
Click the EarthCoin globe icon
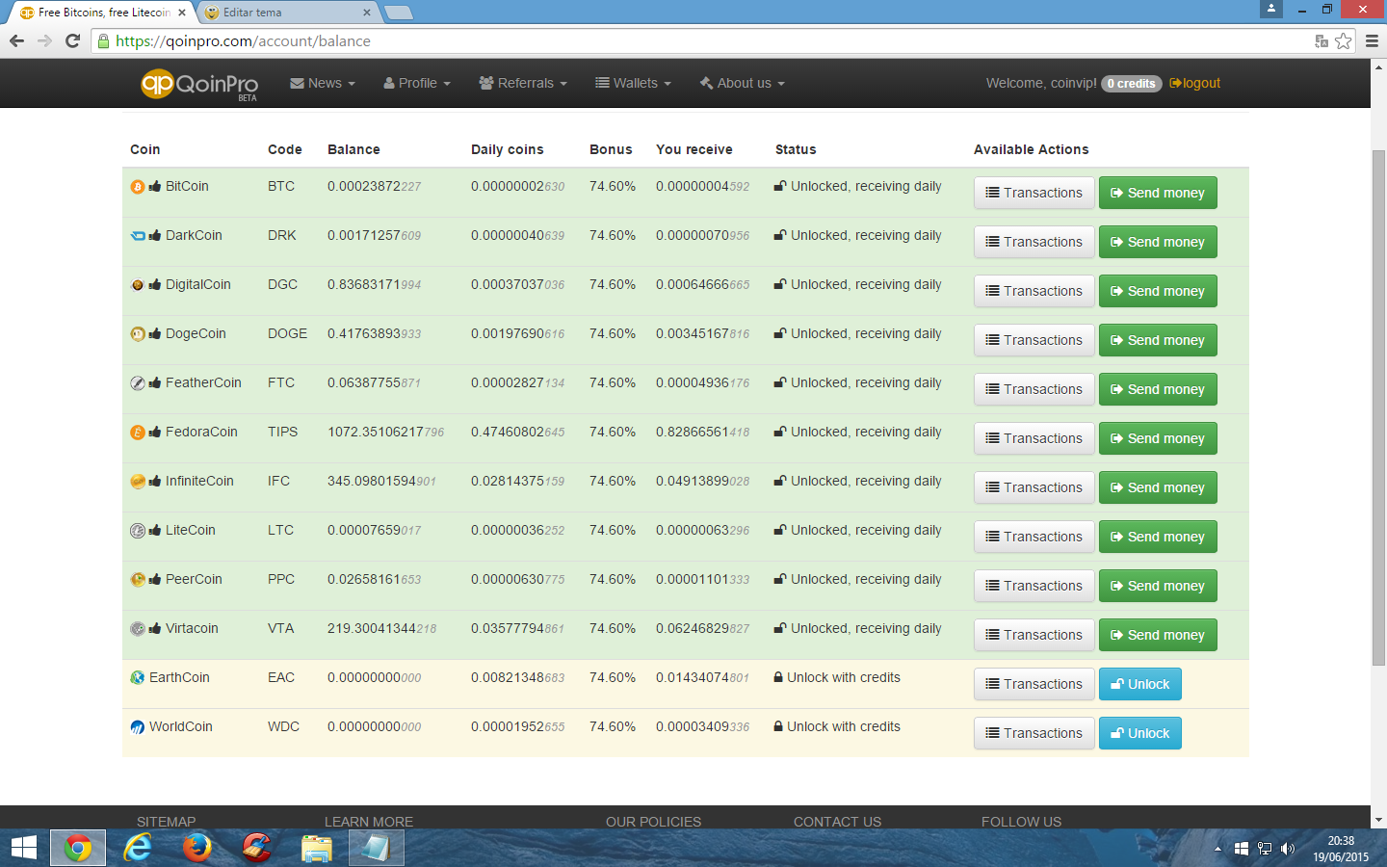click(138, 678)
